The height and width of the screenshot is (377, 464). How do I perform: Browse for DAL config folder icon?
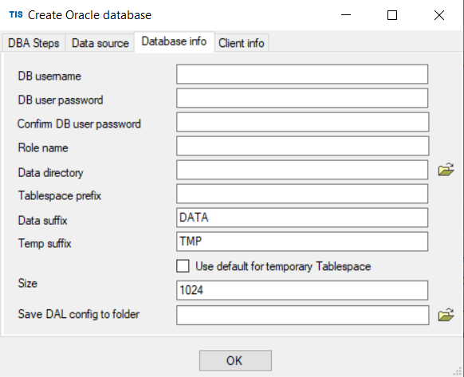[446, 315]
